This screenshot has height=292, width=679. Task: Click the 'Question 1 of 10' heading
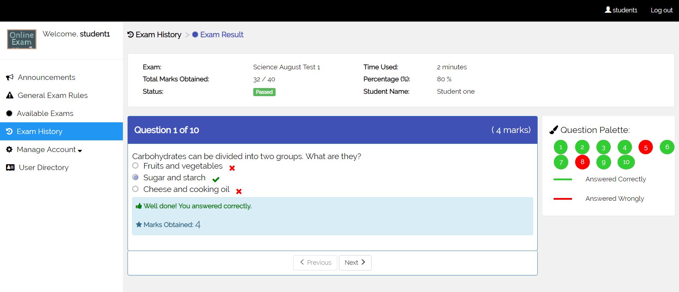tap(166, 130)
